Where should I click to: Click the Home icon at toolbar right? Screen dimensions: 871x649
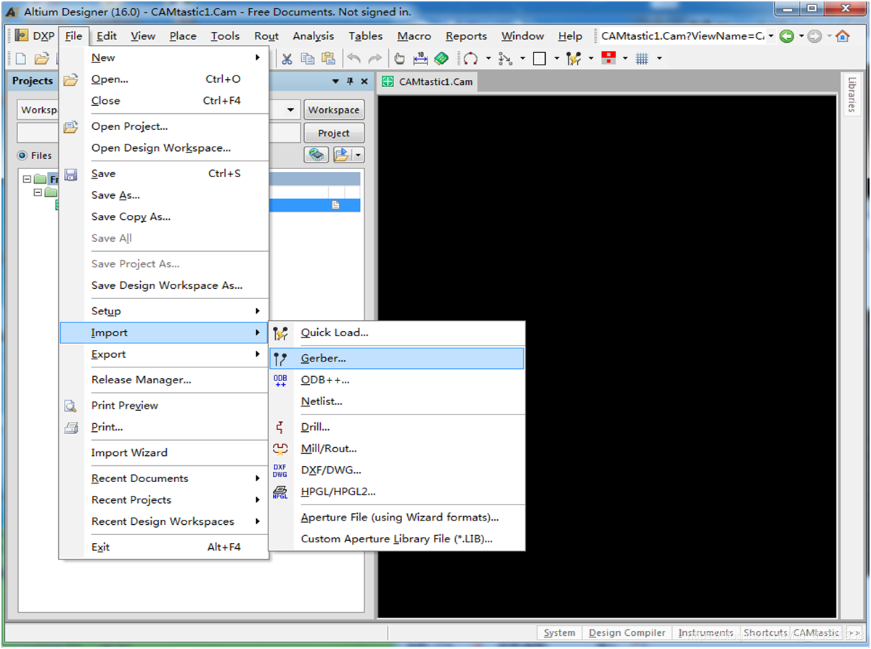tap(842, 36)
